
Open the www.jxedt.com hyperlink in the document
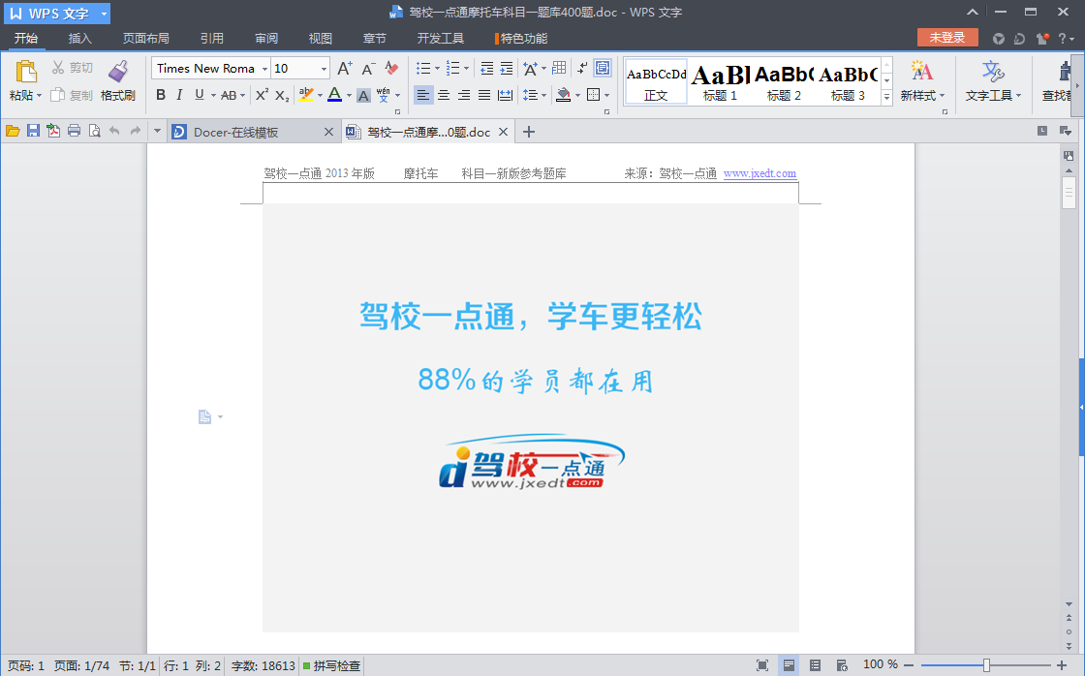click(760, 172)
